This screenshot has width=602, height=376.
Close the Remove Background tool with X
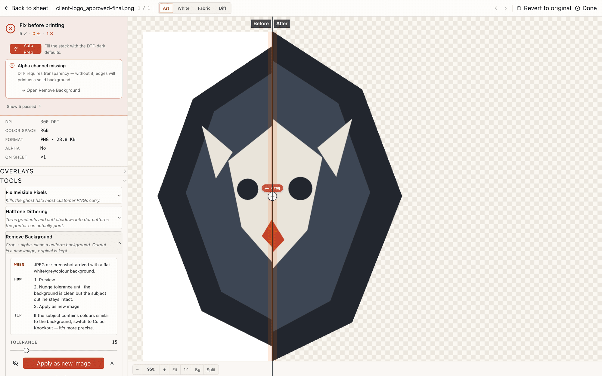coord(112,363)
